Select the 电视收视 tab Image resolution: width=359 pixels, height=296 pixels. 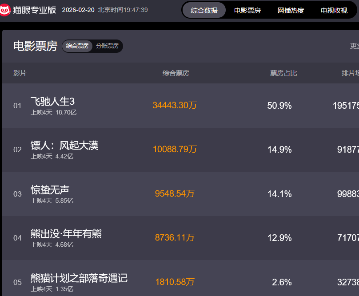[334, 10]
